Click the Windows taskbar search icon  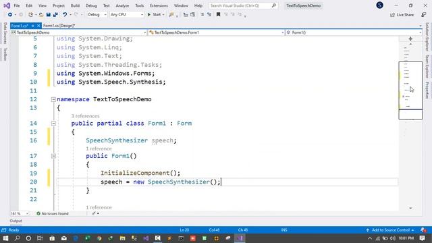[x=17, y=238]
